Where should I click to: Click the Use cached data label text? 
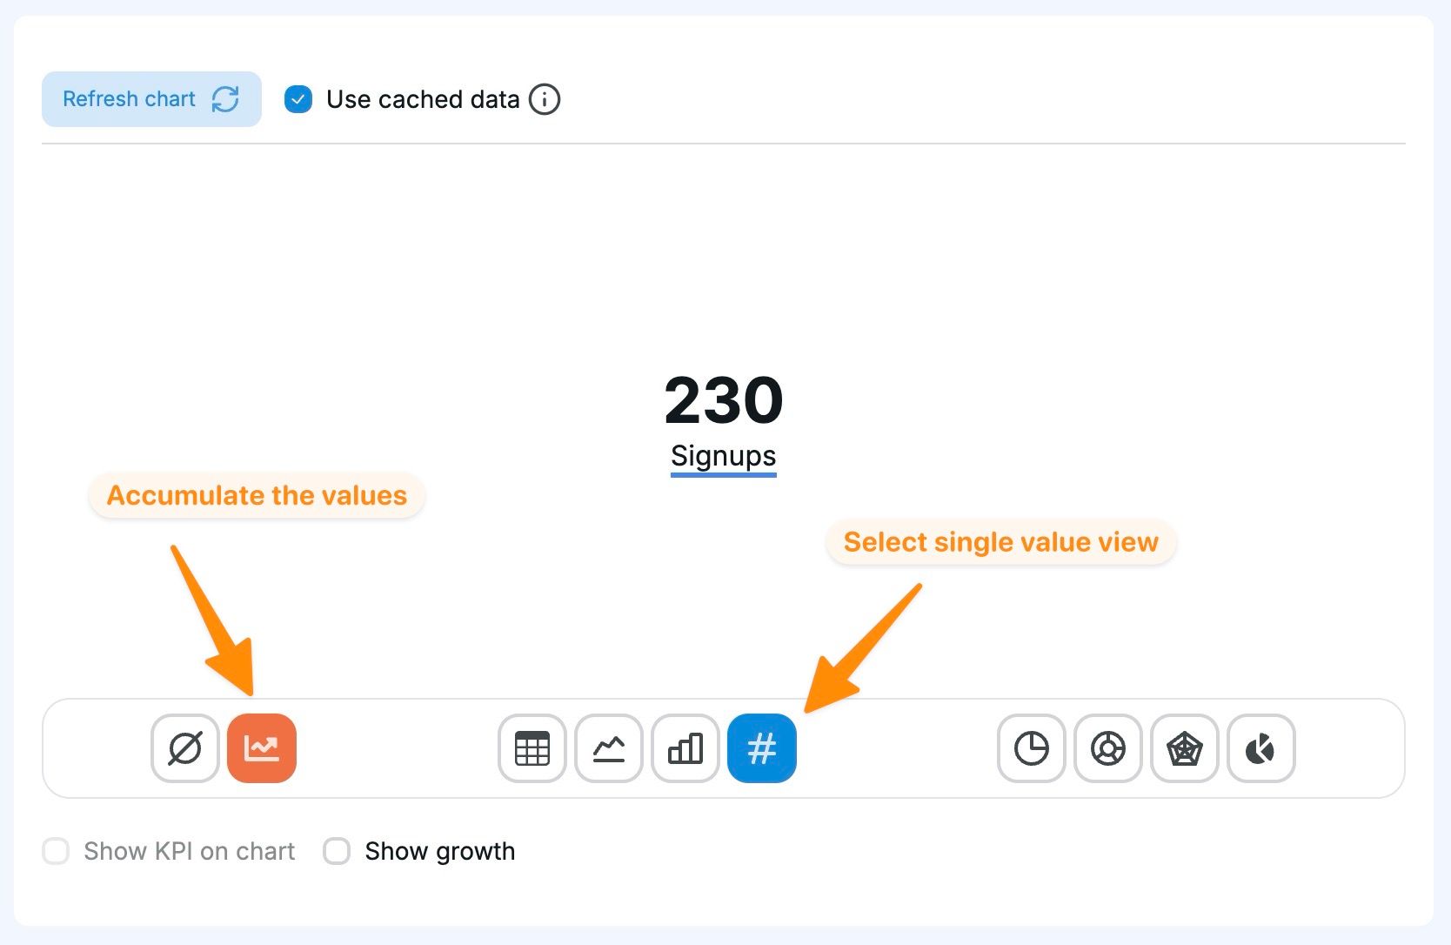(x=423, y=99)
